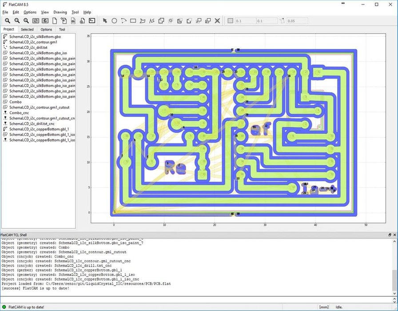Choose the Add Rectangle drawing tool
The height and width of the screenshot is (311, 398).
(x=133, y=21)
